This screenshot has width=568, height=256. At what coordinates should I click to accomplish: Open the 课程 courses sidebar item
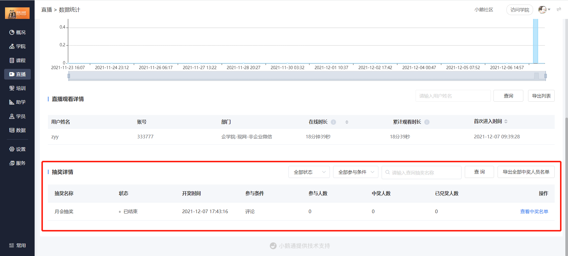(x=17, y=60)
